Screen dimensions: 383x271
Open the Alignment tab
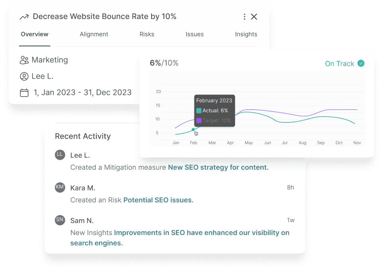(94, 34)
